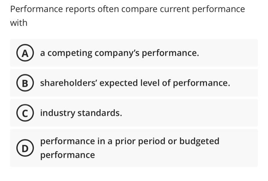Click blank area right of option A text
268x181 pixels.
(x=228, y=53)
